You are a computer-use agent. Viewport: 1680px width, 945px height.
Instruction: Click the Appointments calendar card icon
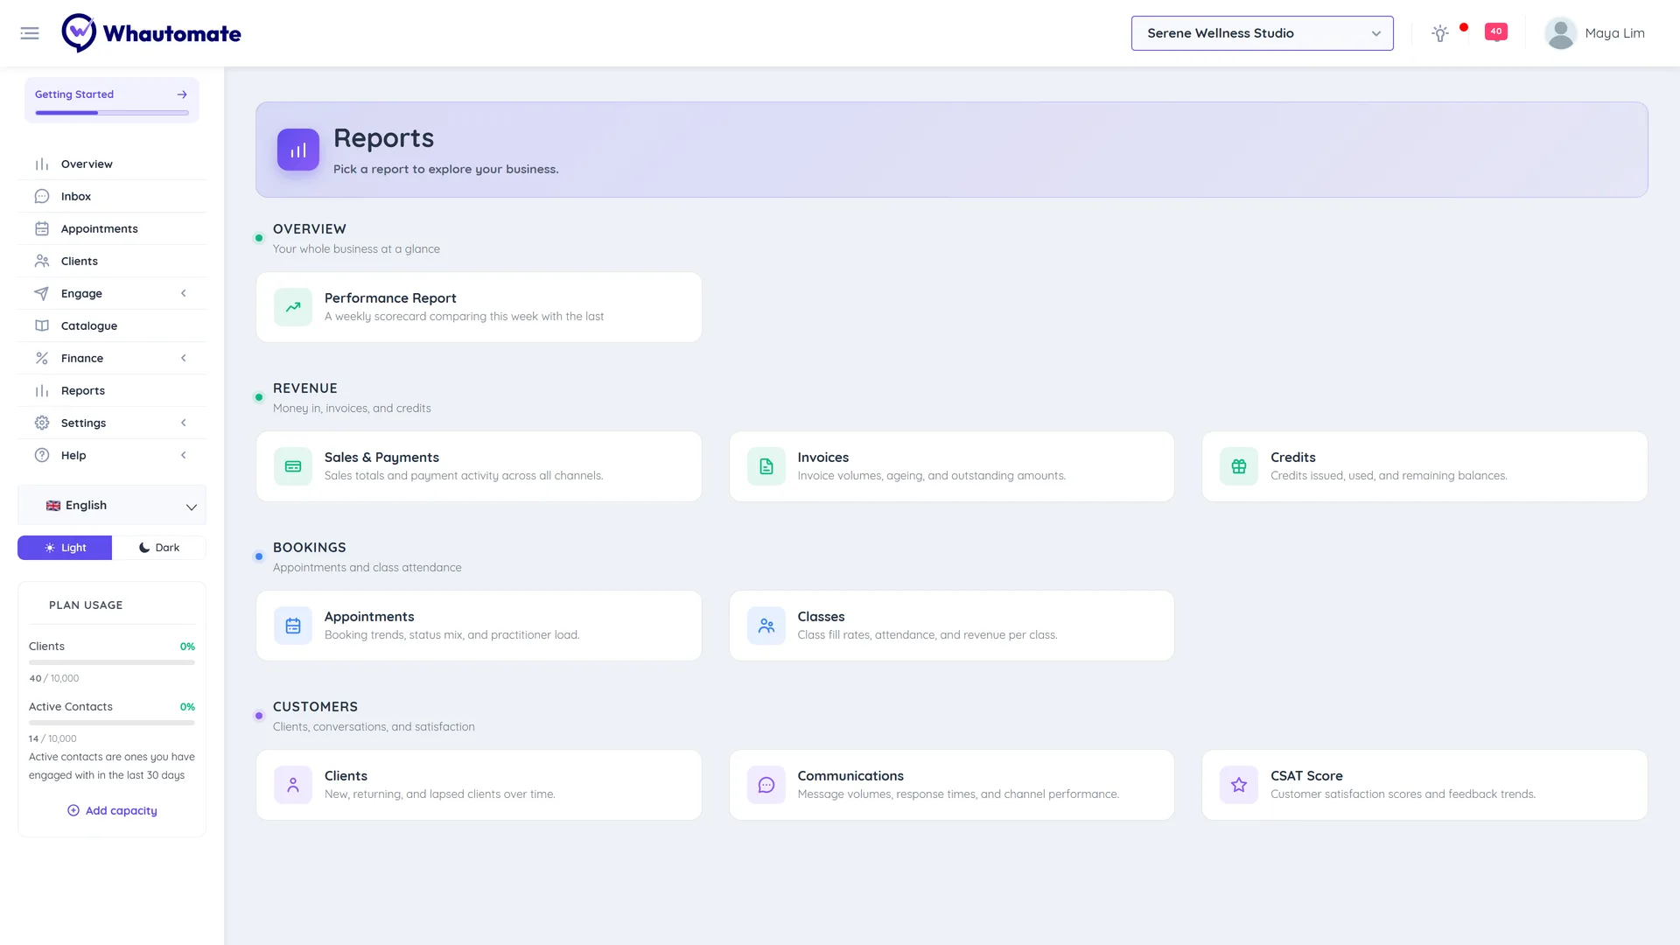(x=293, y=626)
